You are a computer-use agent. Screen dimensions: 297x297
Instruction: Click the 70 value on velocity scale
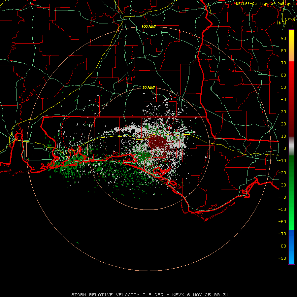pyautogui.click(x=283, y=63)
